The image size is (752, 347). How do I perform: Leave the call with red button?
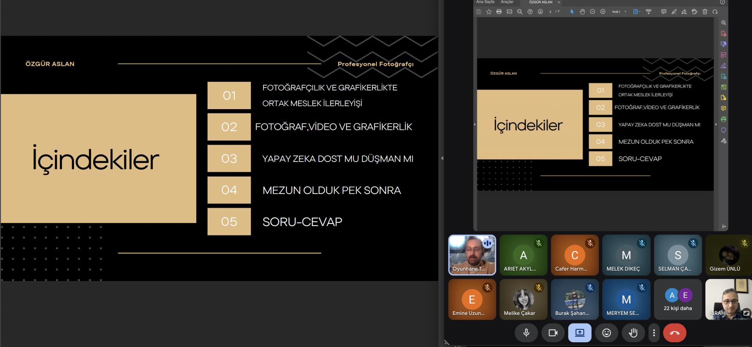pos(674,333)
